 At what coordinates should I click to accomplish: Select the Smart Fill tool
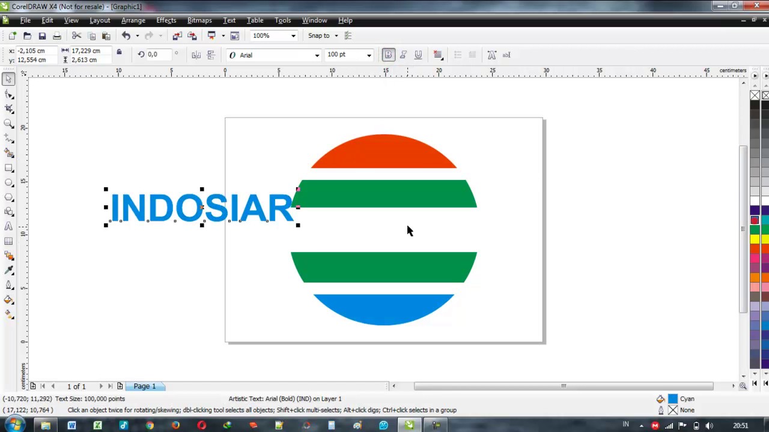click(x=8, y=153)
